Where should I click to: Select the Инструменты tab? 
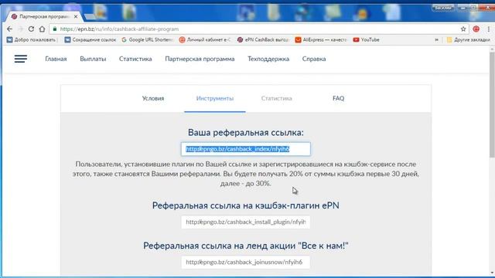(215, 98)
